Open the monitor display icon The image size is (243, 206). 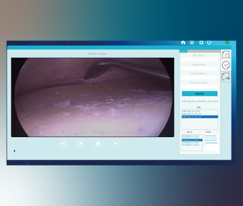[x=192, y=43]
